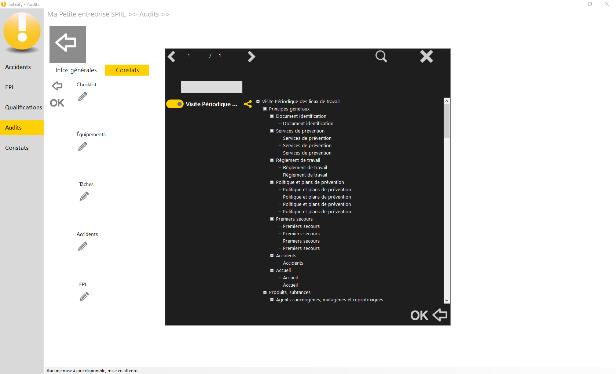Image resolution: width=616 pixels, height=374 pixels.
Task: Close the dark dialog with X
Action: [x=426, y=57]
